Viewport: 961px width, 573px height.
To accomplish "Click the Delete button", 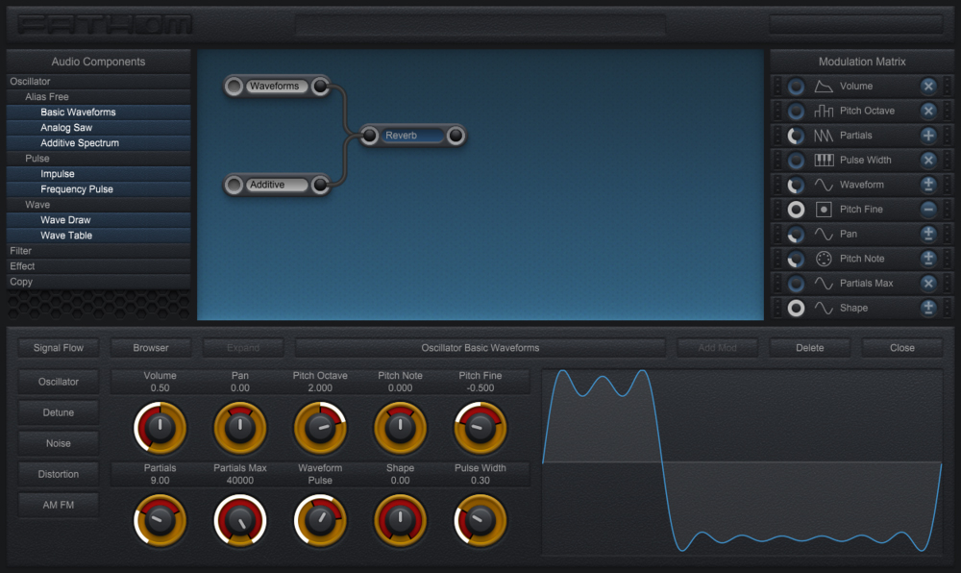I will pos(808,347).
